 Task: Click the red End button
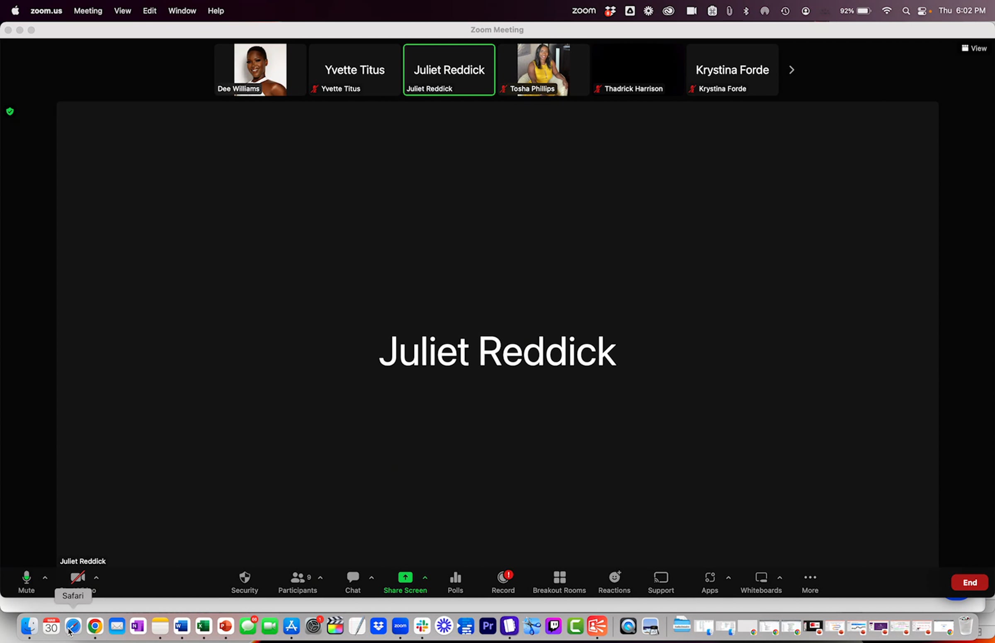969,582
